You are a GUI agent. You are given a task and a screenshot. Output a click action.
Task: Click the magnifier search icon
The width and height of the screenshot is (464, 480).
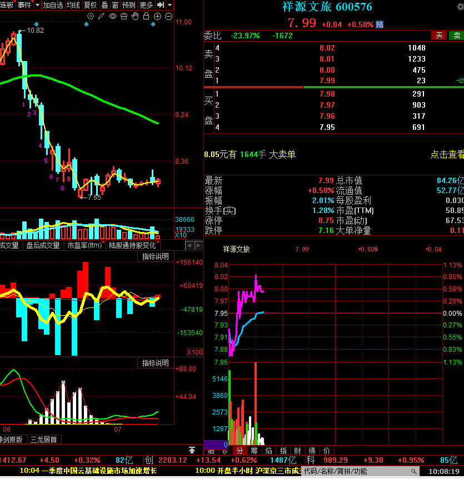414,472
